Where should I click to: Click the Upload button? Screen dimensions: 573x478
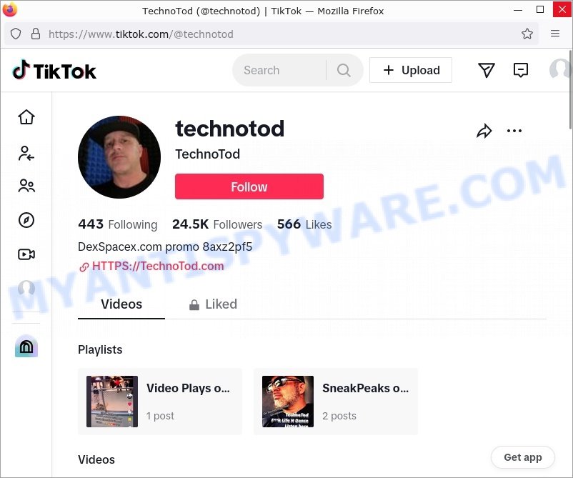click(411, 70)
